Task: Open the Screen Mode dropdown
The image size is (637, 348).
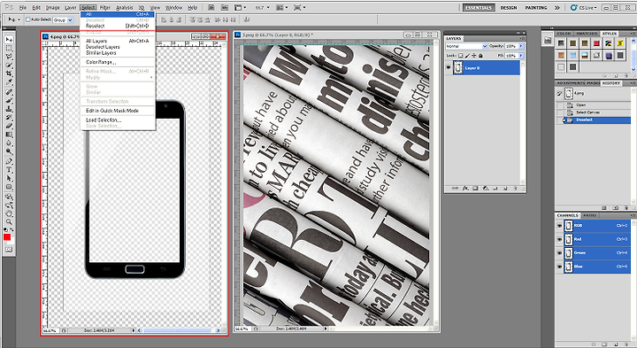Action: (x=299, y=7)
